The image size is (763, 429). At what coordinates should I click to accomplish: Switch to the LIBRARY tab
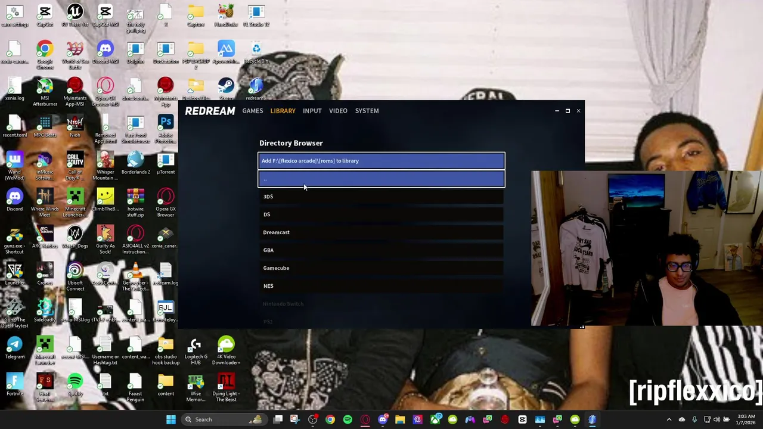[283, 111]
